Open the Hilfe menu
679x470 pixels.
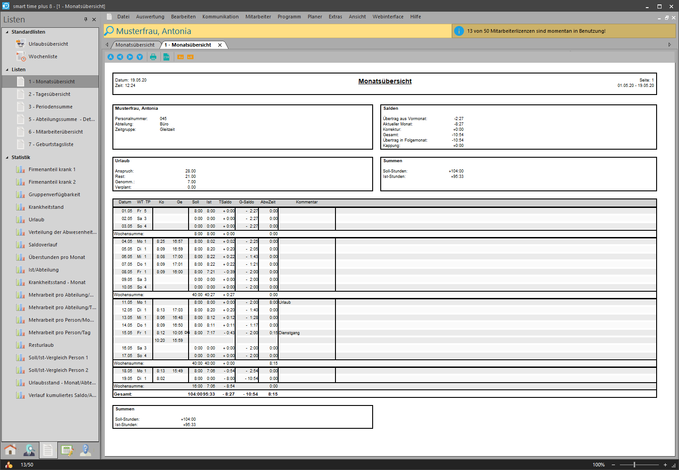[416, 17]
